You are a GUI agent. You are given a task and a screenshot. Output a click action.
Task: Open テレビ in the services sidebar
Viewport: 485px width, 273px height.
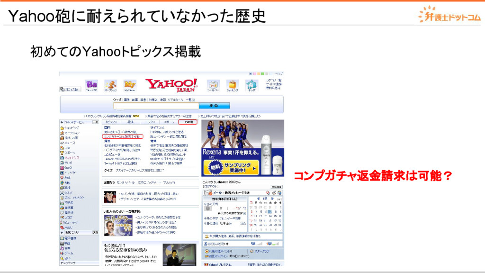click(66, 163)
